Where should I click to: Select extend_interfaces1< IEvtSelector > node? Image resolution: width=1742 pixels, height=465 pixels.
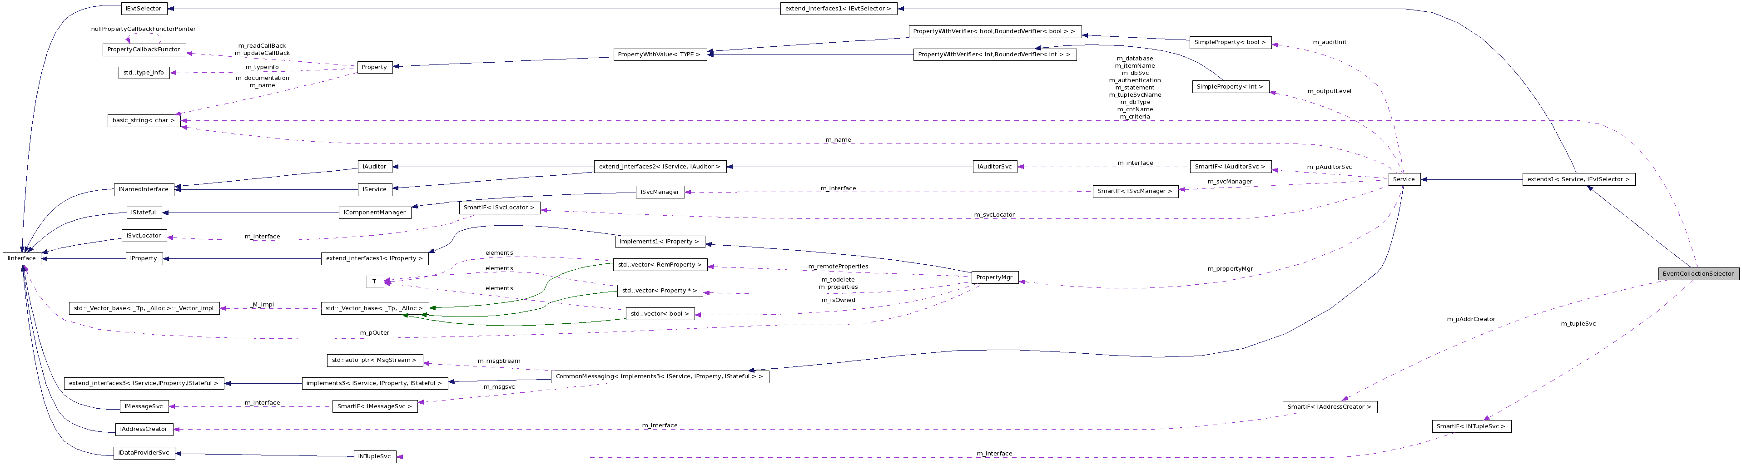[x=839, y=8]
